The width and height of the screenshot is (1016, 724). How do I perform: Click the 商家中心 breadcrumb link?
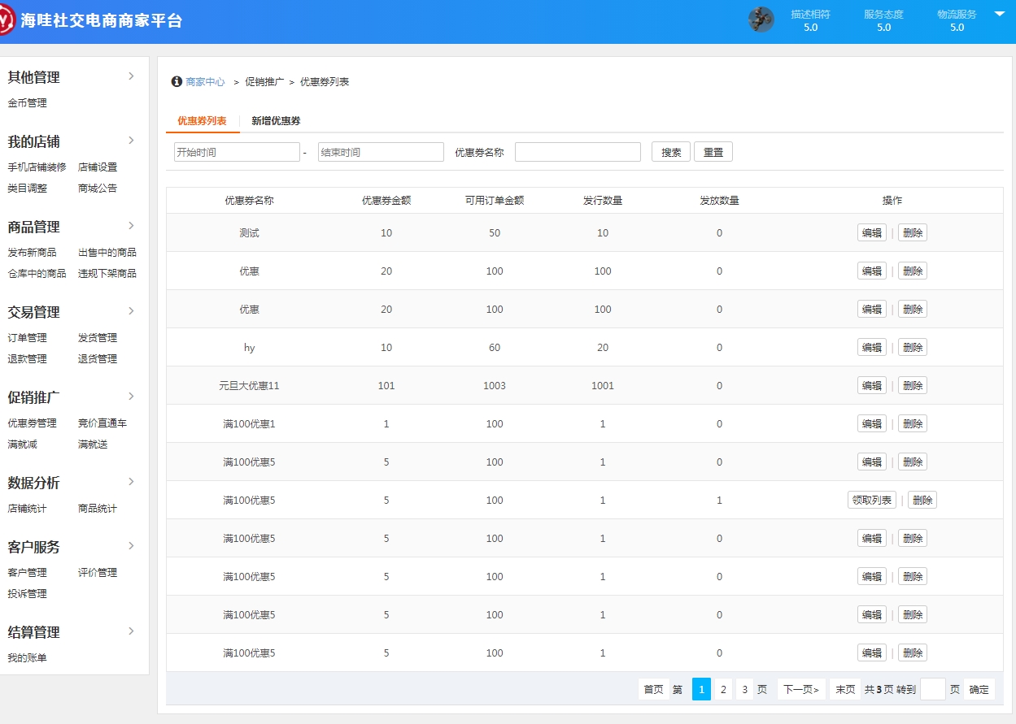[205, 82]
